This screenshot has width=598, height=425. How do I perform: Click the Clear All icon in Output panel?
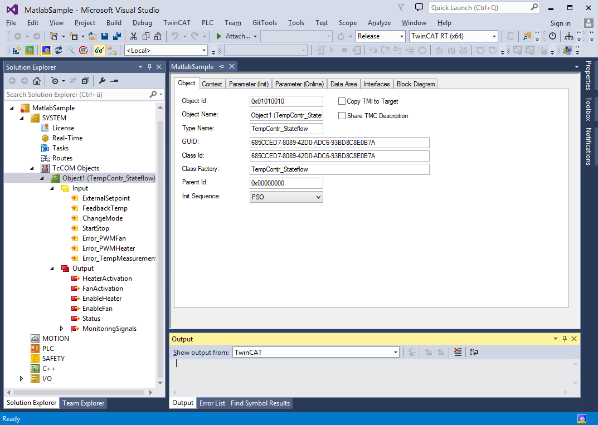pyautogui.click(x=458, y=352)
